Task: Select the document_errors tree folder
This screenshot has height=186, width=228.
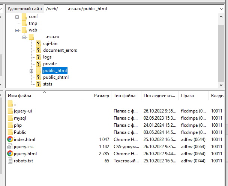Action: point(60,50)
